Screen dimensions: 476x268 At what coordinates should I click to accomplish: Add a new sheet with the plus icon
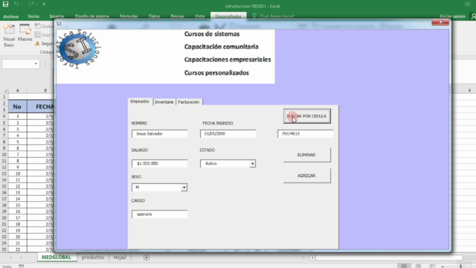click(147, 258)
